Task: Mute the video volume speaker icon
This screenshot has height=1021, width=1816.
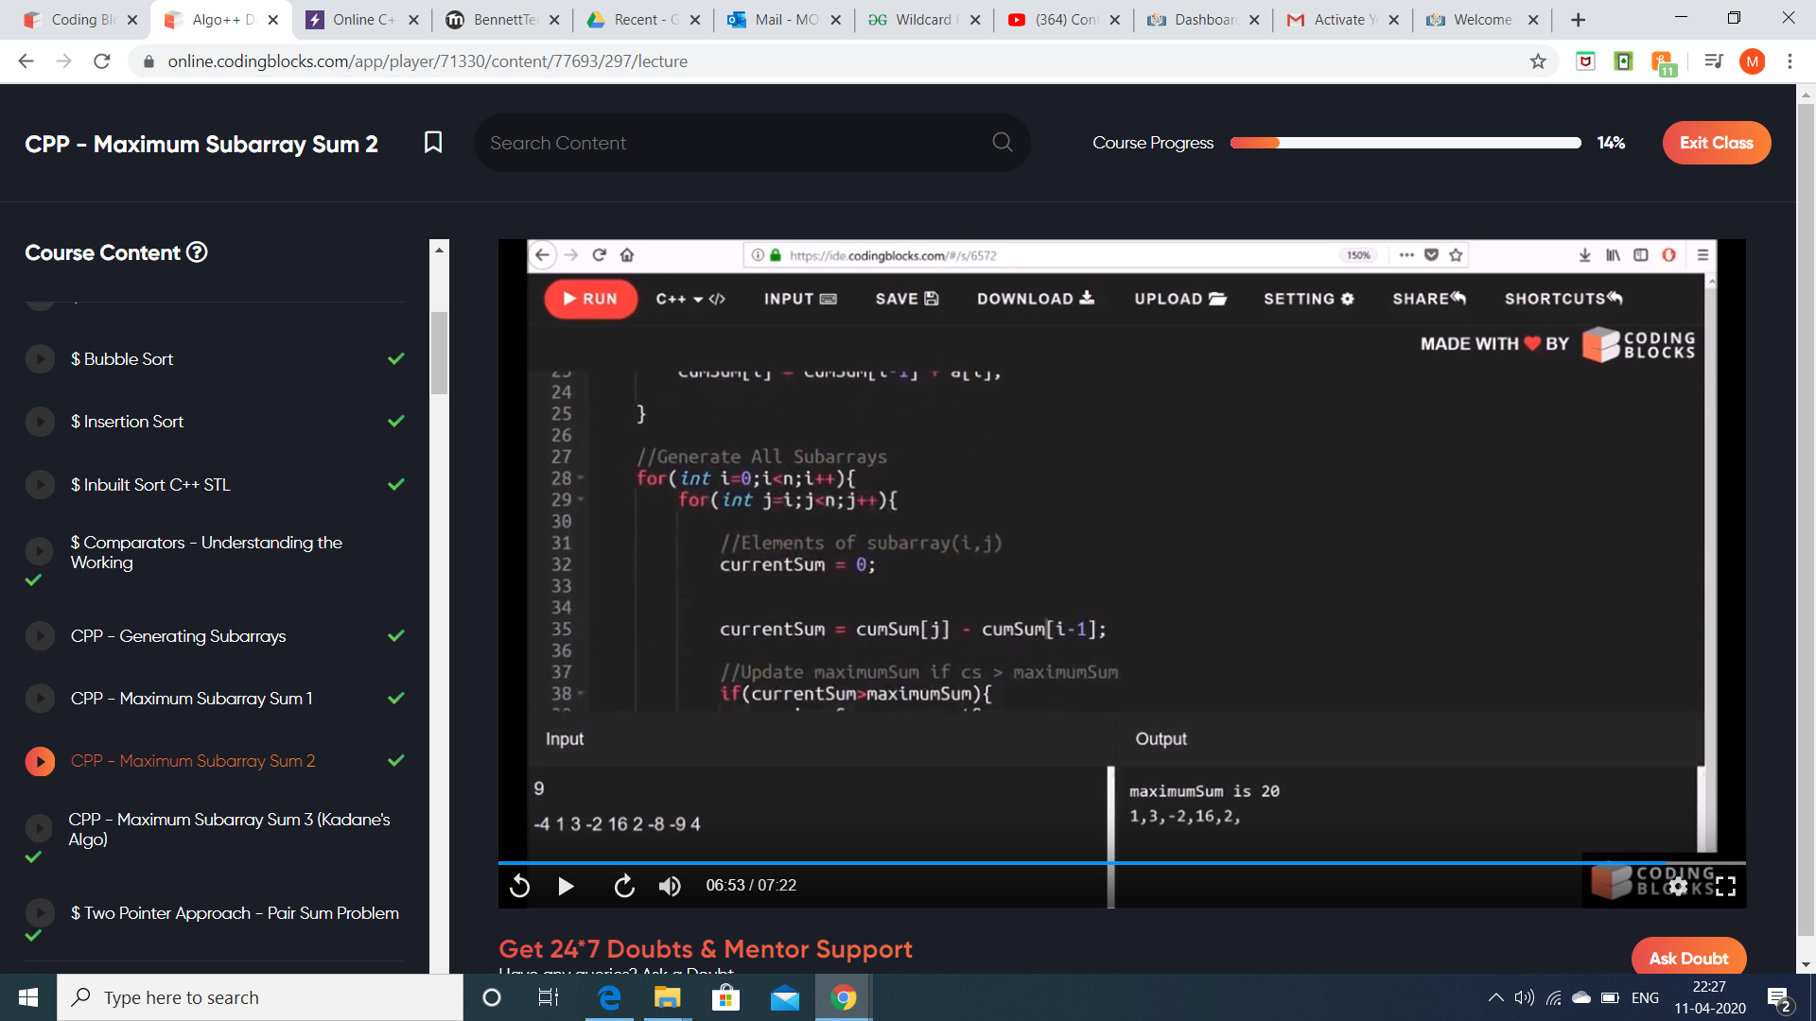Action: tap(670, 886)
